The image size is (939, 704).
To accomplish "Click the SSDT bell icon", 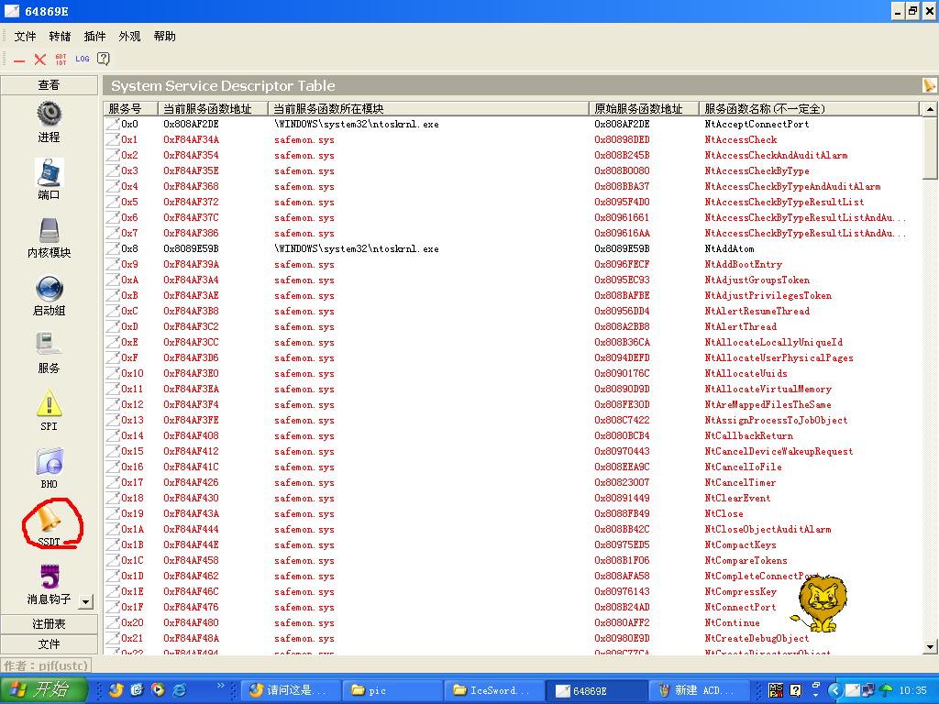I will 49,521.
